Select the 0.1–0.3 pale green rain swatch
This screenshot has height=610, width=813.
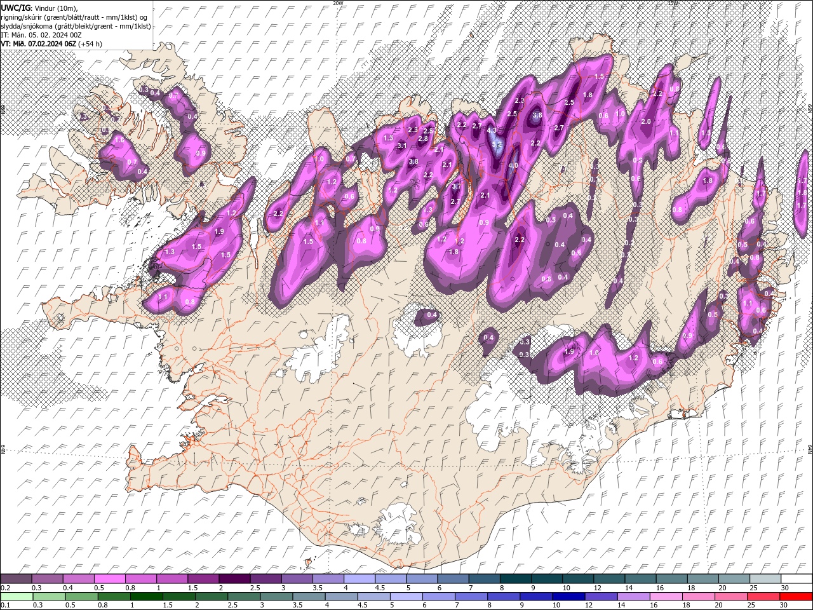pyautogui.click(x=17, y=597)
